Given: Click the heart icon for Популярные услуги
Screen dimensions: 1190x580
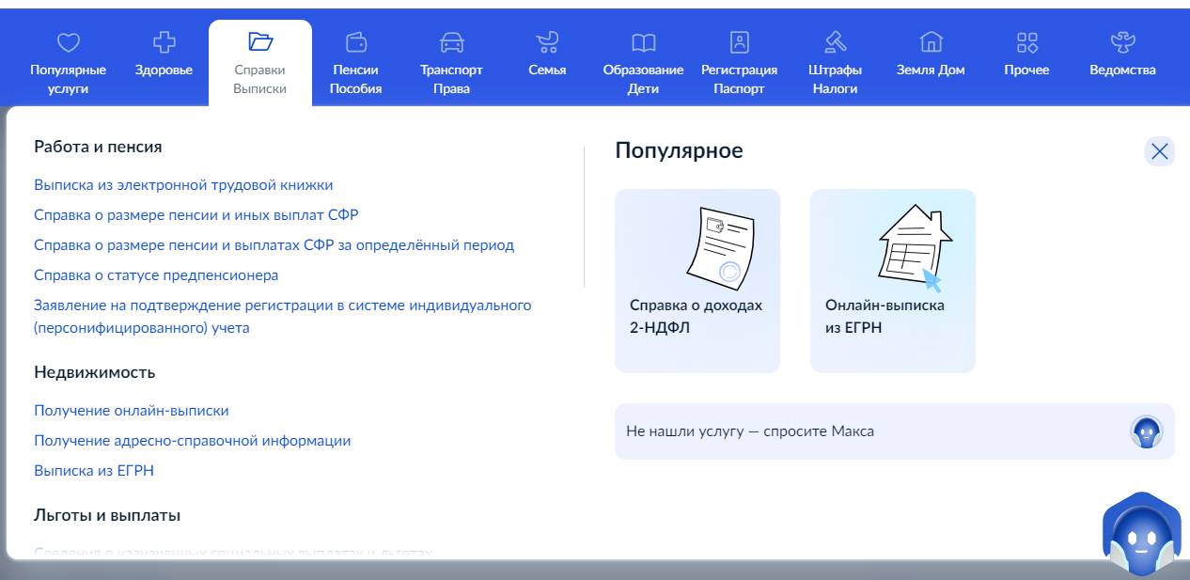Looking at the screenshot, I should [69, 42].
